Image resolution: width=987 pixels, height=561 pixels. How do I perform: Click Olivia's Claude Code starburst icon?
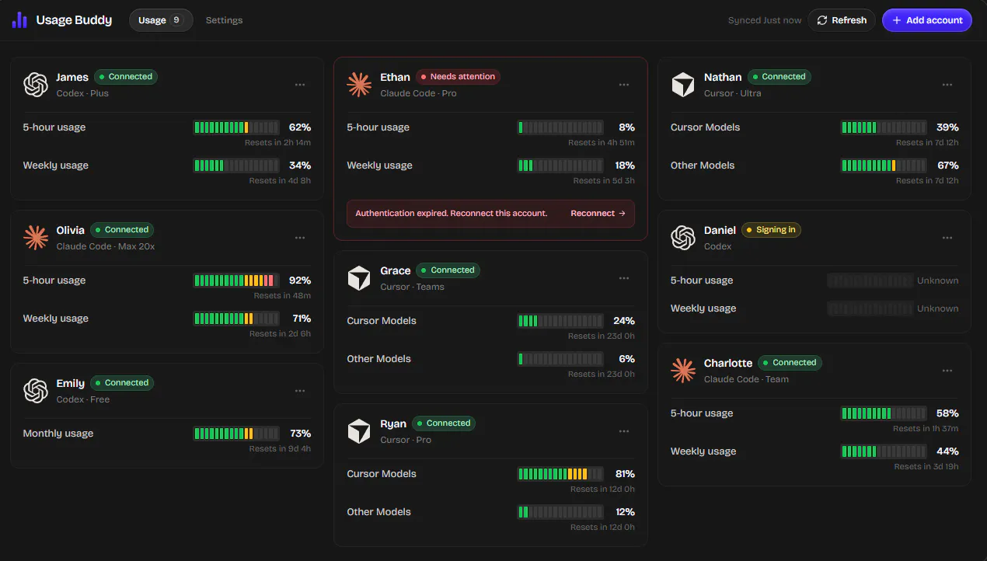coord(36,238)
